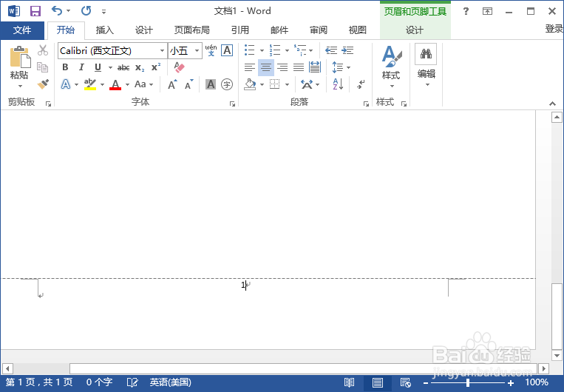Switch to the 页面布局 tab
This screenshot has width=564, height=392.
(x=191, y=30)
